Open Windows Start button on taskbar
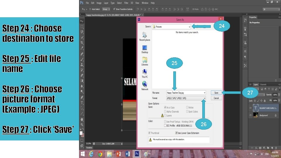Image resolution: width=281 pixels, height=158 pixels. coord(83,154)
